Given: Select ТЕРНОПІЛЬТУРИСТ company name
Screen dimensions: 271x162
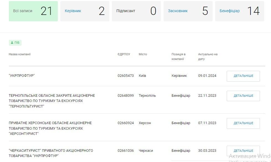Looking at the screenshot, I should coord(52,101).
